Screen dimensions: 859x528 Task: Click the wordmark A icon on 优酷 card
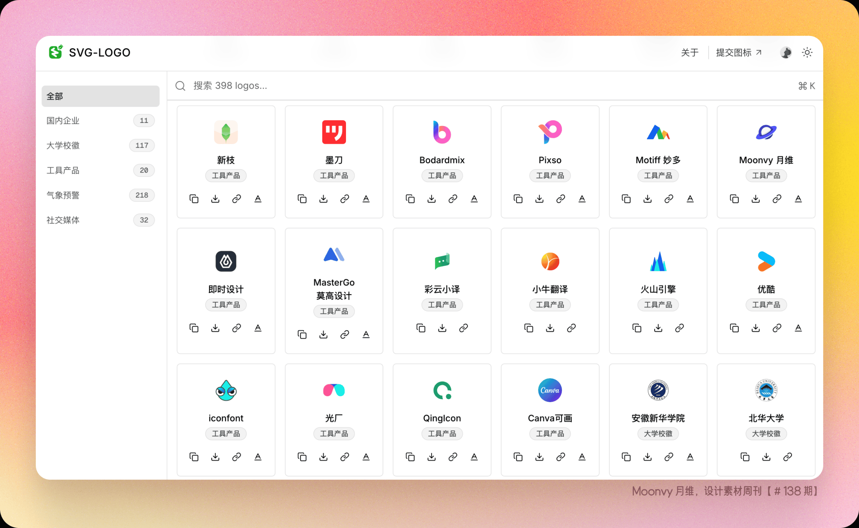pos(799,328)
